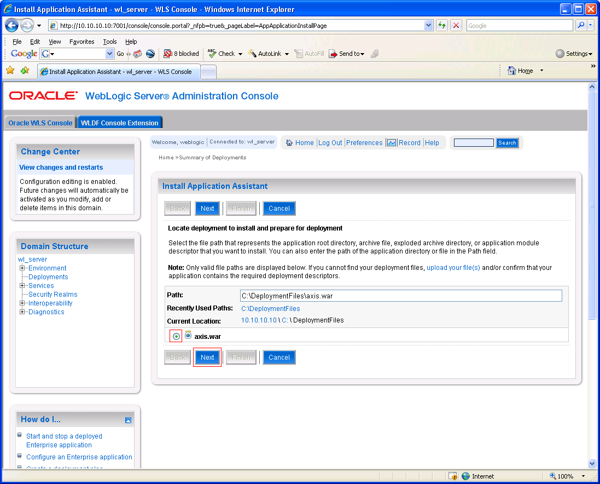Click the page scrollbar down arrow
The height and width of the screenshot is (484, 600).
pyautogui.click(x=592, y=463)
